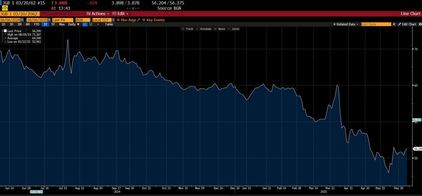Viewport: 422px width, 196px height.
Task: Click the BGN source field
Action: click(82, 20)
